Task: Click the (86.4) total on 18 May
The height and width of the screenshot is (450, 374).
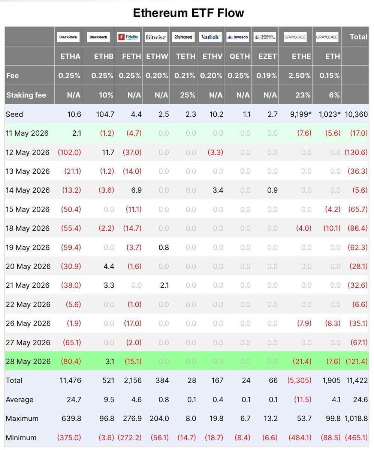Action: pyautogui.click(x=358, y=228)
